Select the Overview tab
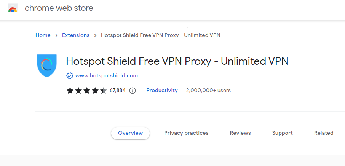 coord(131,133)
